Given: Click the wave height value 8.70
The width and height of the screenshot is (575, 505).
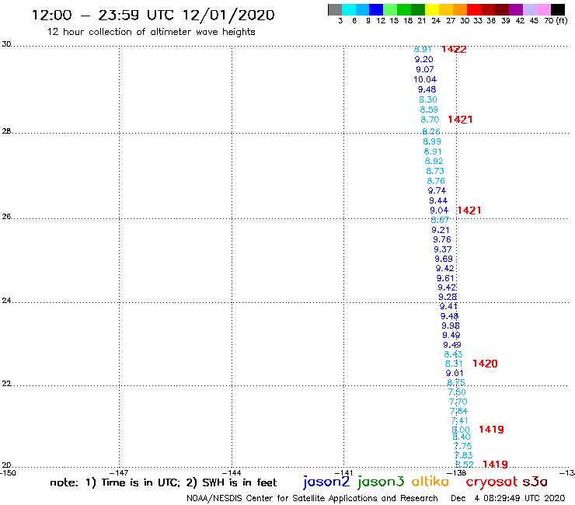Looking at the screenshot, I should pyautogui.click(x=430, y=120).
